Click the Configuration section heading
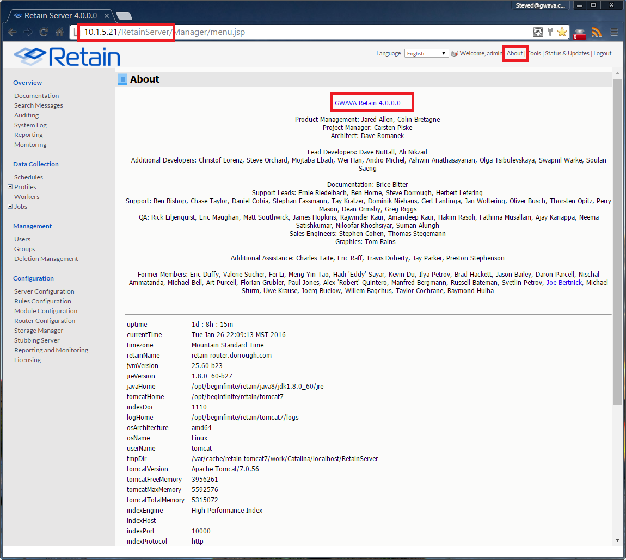Screen dimensions: 626x560 (34, 278)
